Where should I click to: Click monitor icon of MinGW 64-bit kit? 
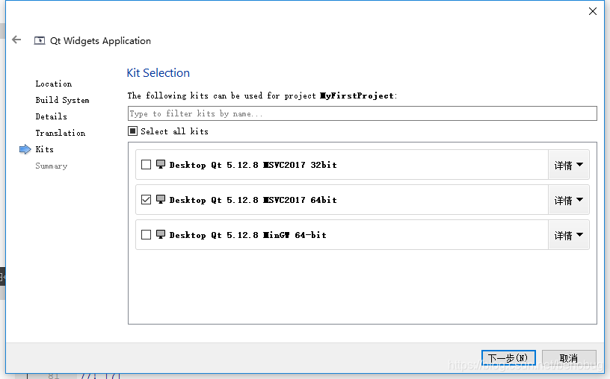click(x=161, y=234)
